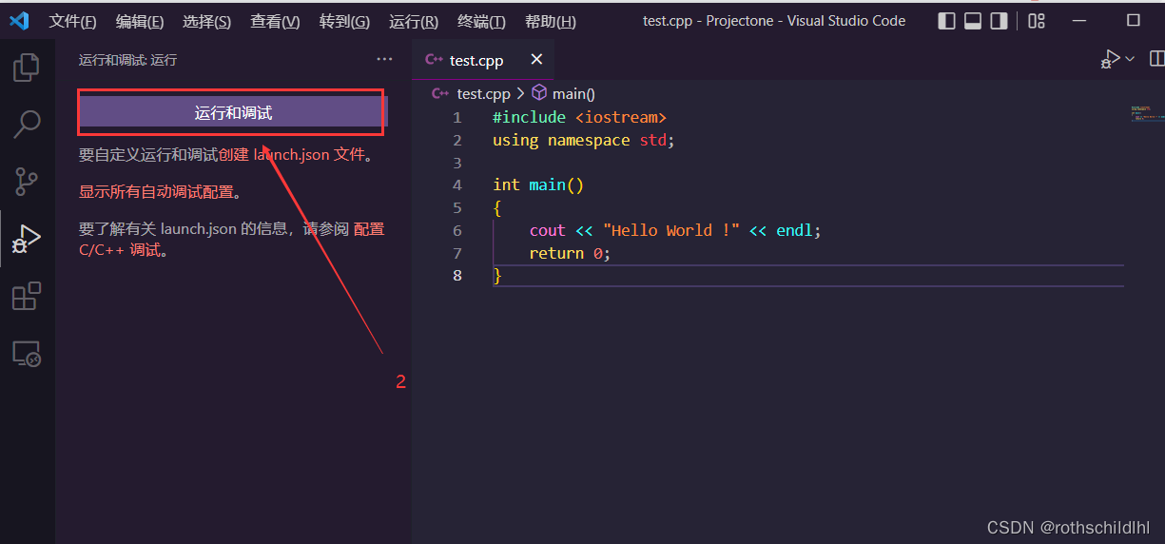Viewport: 1165px width, 544px height.
Task: Minimize the VS Code window
Action: [x=1078, y=21]
